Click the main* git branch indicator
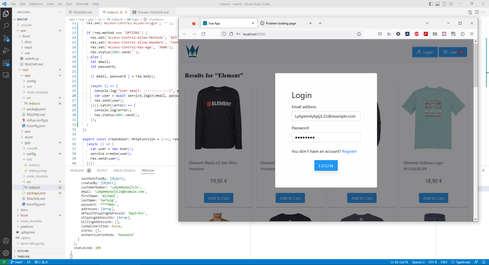Image resolution: width=489 pixels, height=265 pixels. point(17,262)
